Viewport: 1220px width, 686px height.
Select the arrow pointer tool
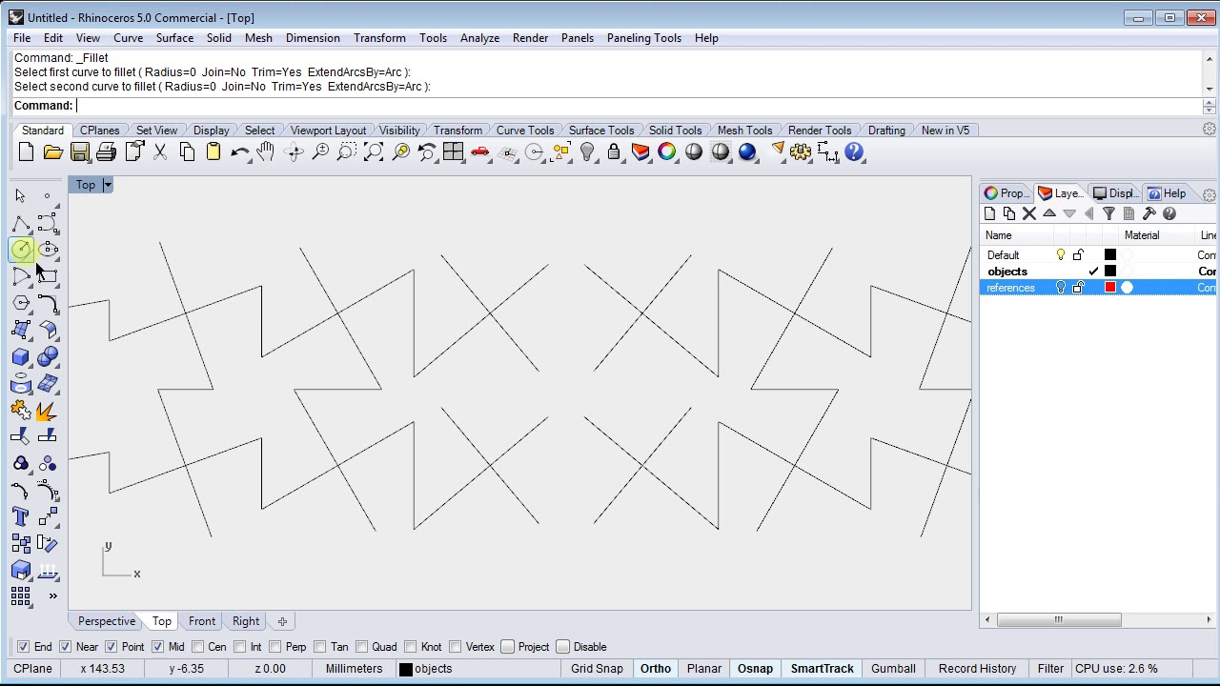[20, 195]
